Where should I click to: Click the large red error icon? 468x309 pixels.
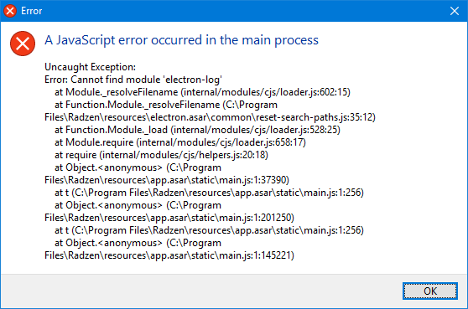[23, 44]
